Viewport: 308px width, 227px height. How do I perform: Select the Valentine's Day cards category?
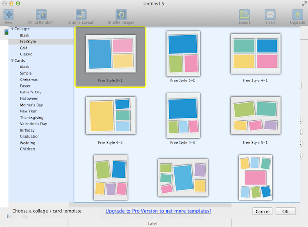(x=33, y=124)
